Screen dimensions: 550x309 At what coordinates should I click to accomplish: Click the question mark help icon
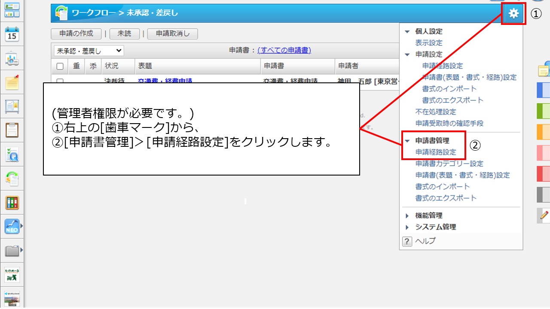(x=407, y=241)
